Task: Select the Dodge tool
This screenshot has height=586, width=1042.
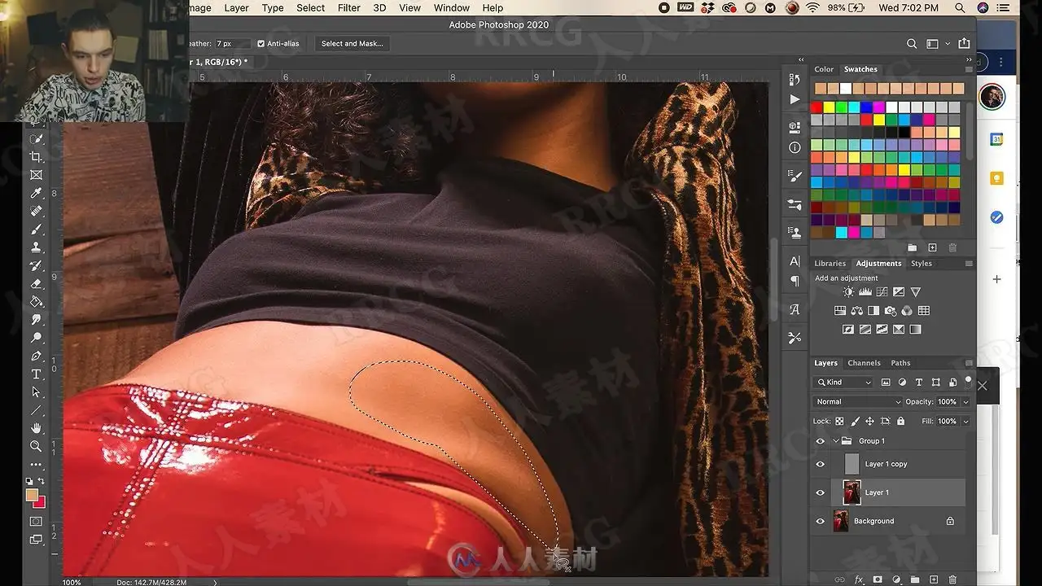Action: click(x=36, y=338)
